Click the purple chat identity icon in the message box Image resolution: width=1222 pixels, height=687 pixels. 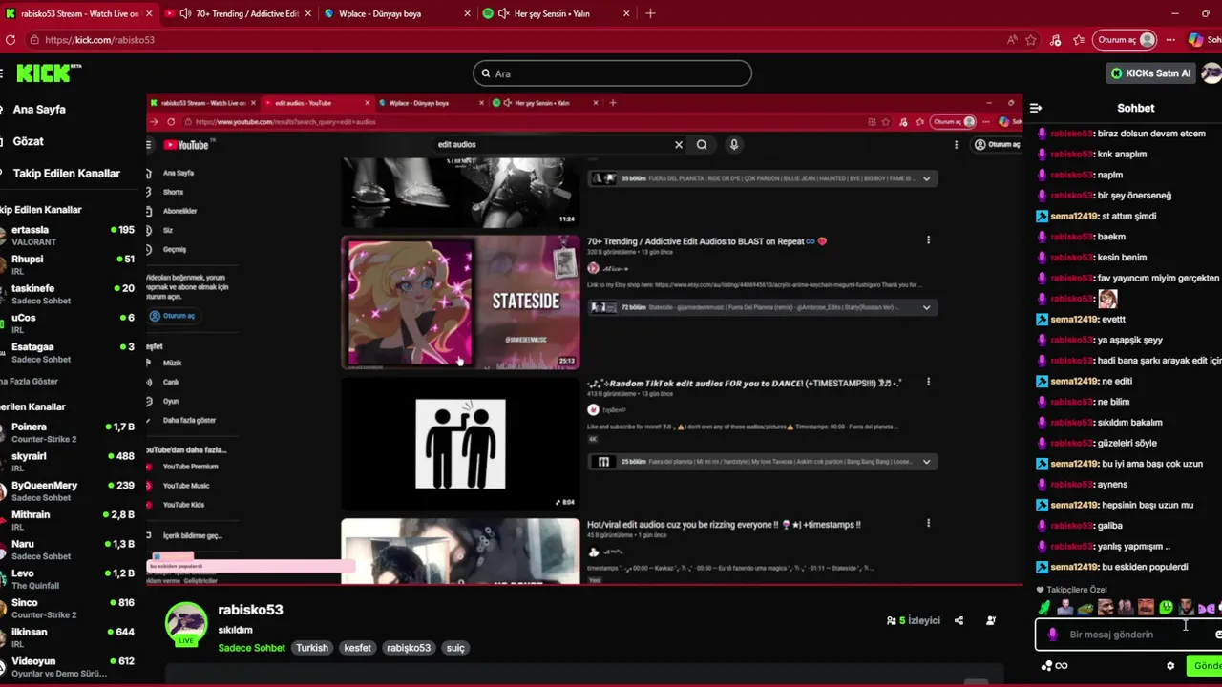[1052, 635]
